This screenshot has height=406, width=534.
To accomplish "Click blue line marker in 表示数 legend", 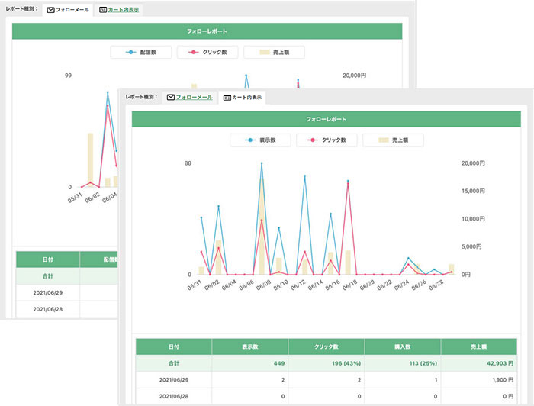I will pyautogui.click(x=250, y=140).
